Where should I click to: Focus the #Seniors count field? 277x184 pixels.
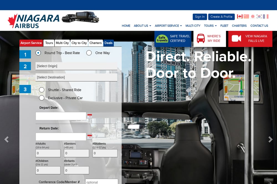[x=76, y=153]
